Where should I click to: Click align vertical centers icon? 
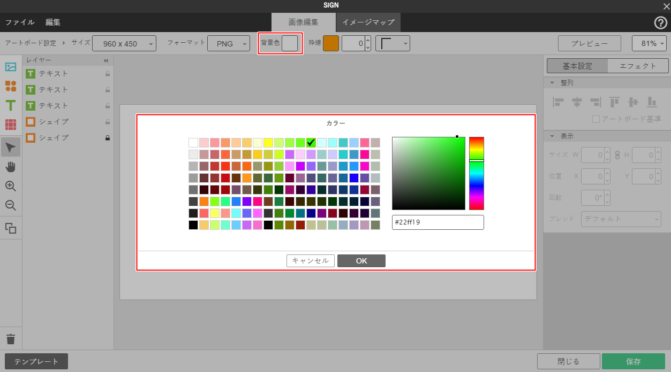tap(634, 102)
